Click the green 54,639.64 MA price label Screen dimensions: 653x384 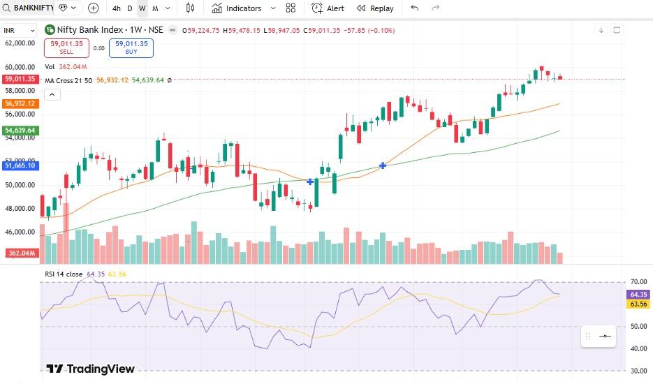[x=20, y=131]
